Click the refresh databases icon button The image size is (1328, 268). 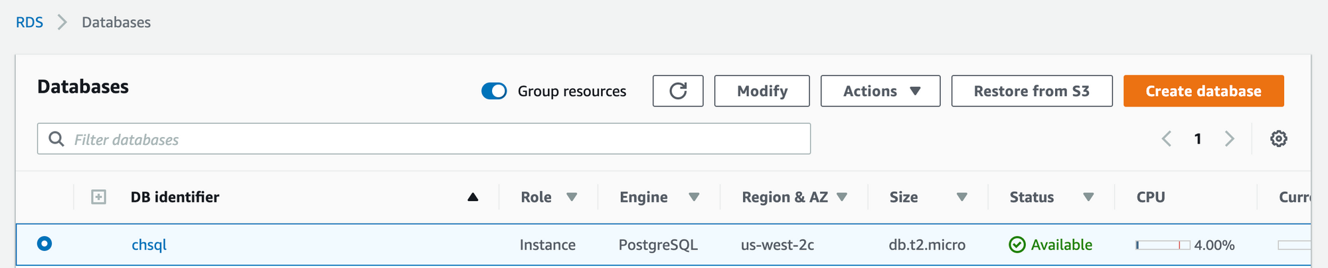[677, 91]
